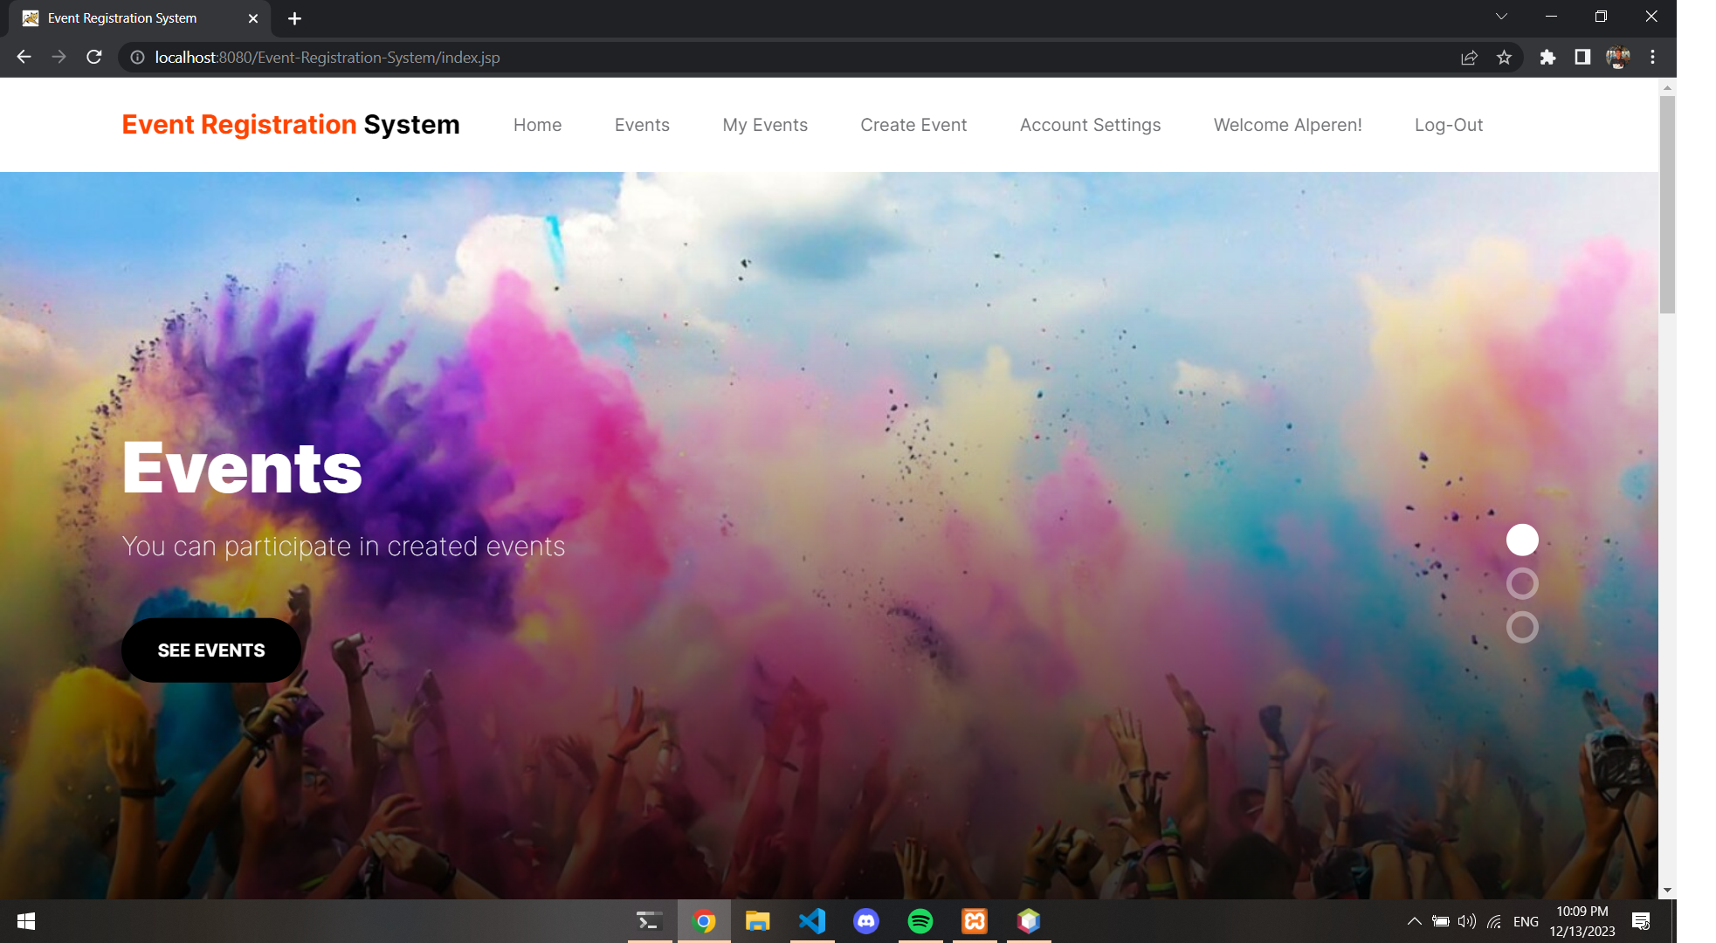Open the Chrome extensions puzzle icon
This screenshot has width=1716, height=943.
pos(1547,57)
